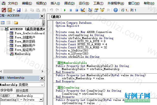Open the Membership 类模块 object dropdown
157x105 pixels.
coord(42,85)
